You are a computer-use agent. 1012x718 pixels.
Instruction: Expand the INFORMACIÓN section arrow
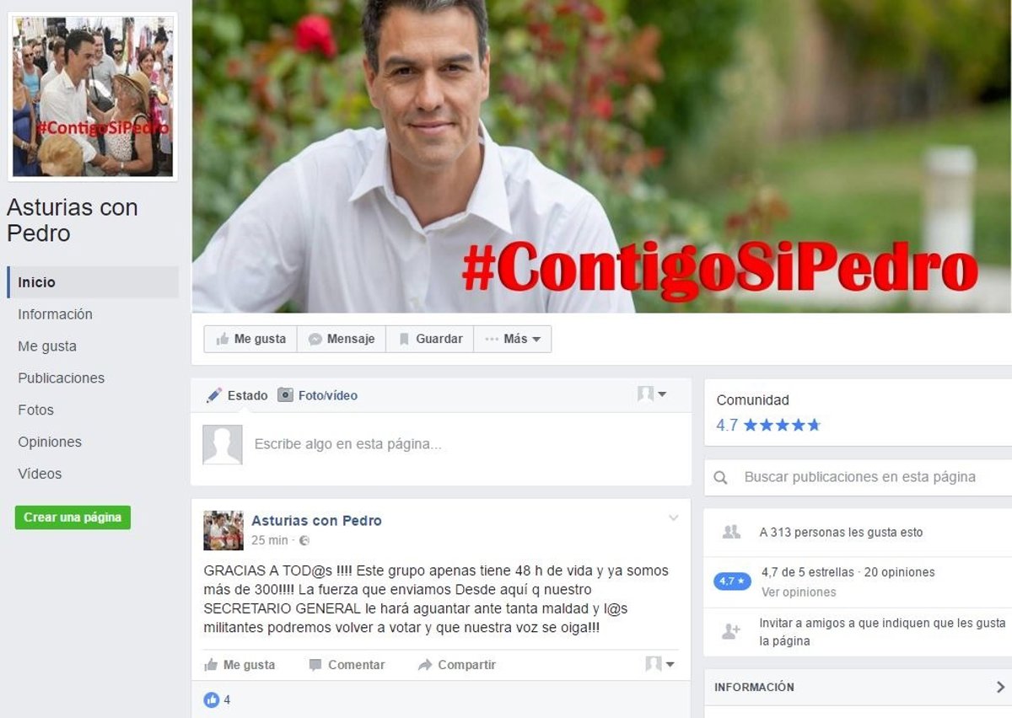click(x=1000, y=688)
